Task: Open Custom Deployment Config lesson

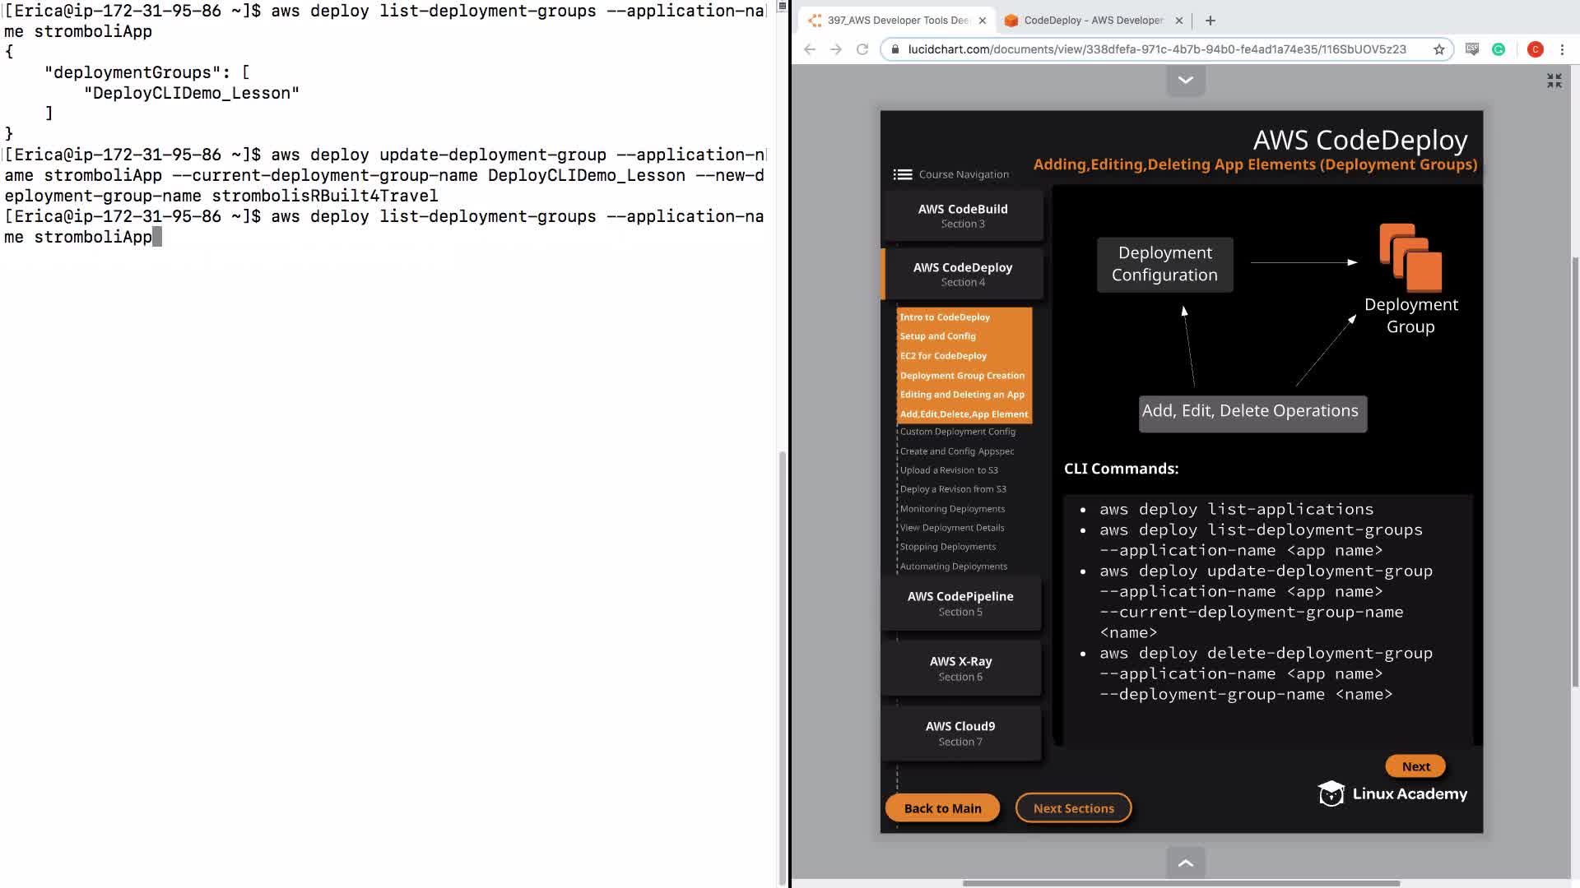Action: 957,432
